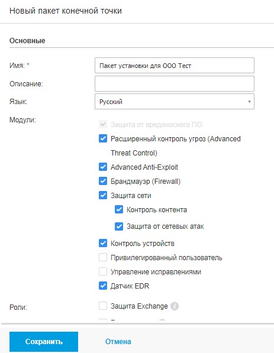Toggle Защита от сетевых атак checkbox
The height and width of the screenshot is (353, 274).
119,226
